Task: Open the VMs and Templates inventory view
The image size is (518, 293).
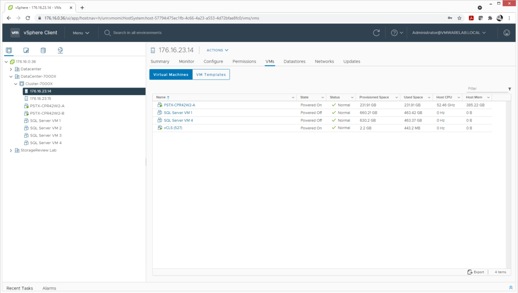Action: click(26, 50)
